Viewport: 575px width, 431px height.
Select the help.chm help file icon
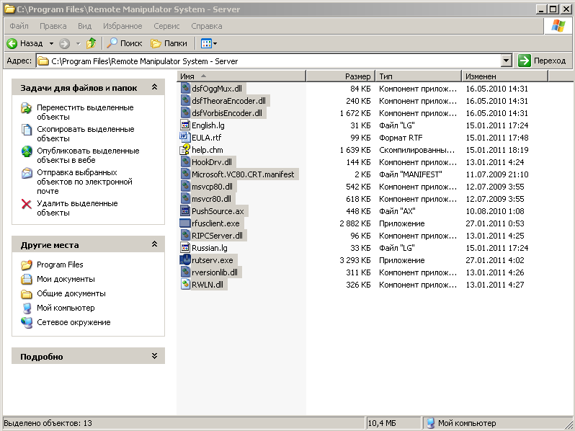pyautogui.click(x=185, y=150)
